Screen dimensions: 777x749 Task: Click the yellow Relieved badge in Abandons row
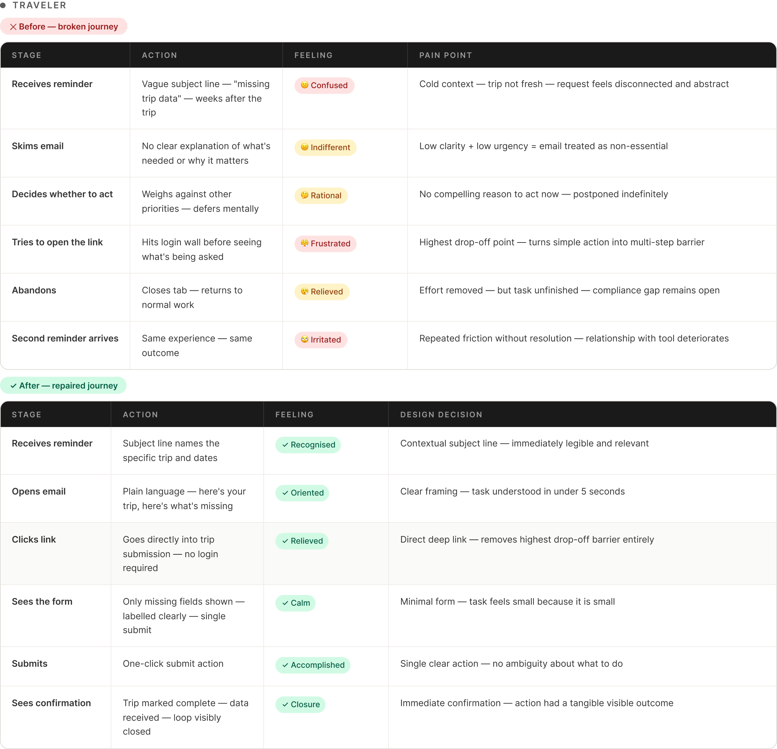(x=322, y=291)
